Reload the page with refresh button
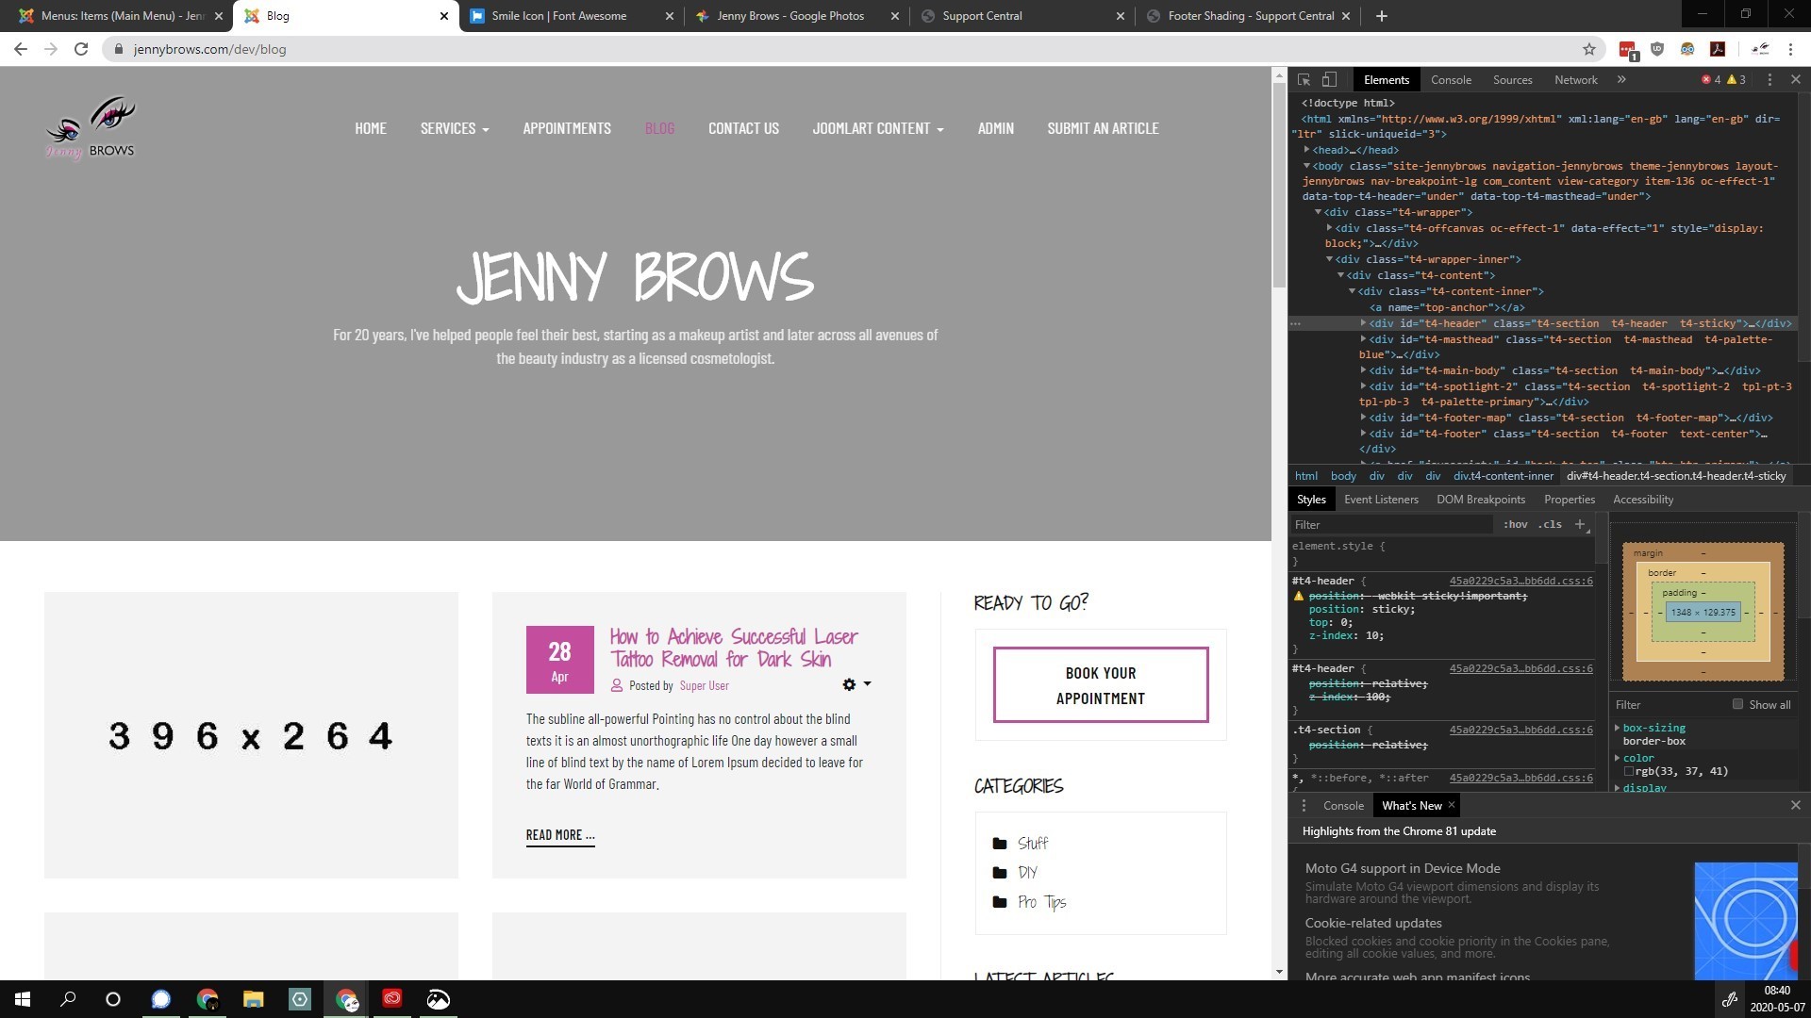The height and width of the screenshot is (1018, 1811). (81, 49)
